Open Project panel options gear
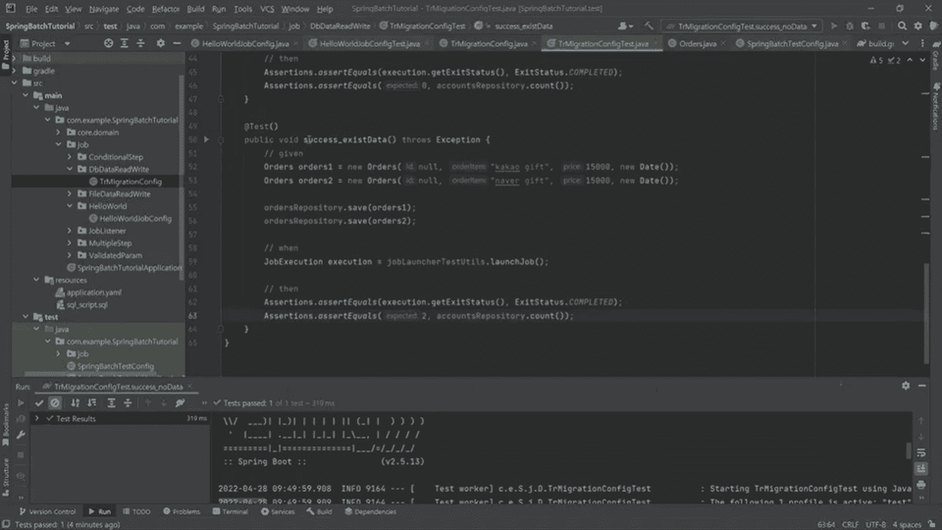The width and height of the screenshot is (942, 530). tap(160, 43)
